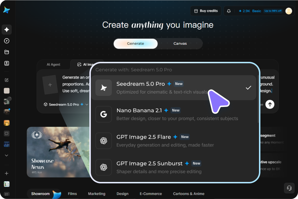Viewport: 298px width, 199px height.
Task: Click the 2.9K credits balance
Action: point(244,11)
